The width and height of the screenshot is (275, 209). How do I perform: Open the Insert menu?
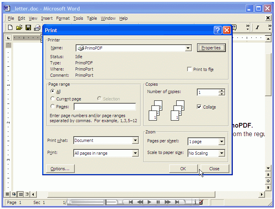coord(47,18)
